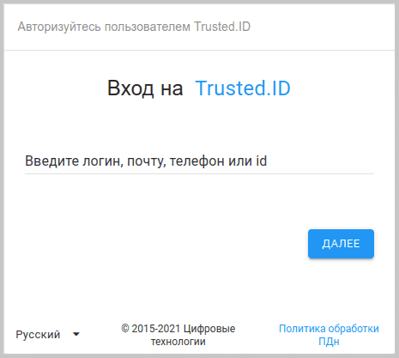Click Trusted.ID in the gray header line
The height and width of the screenshot is (358, 399).
tap(222, 27)
